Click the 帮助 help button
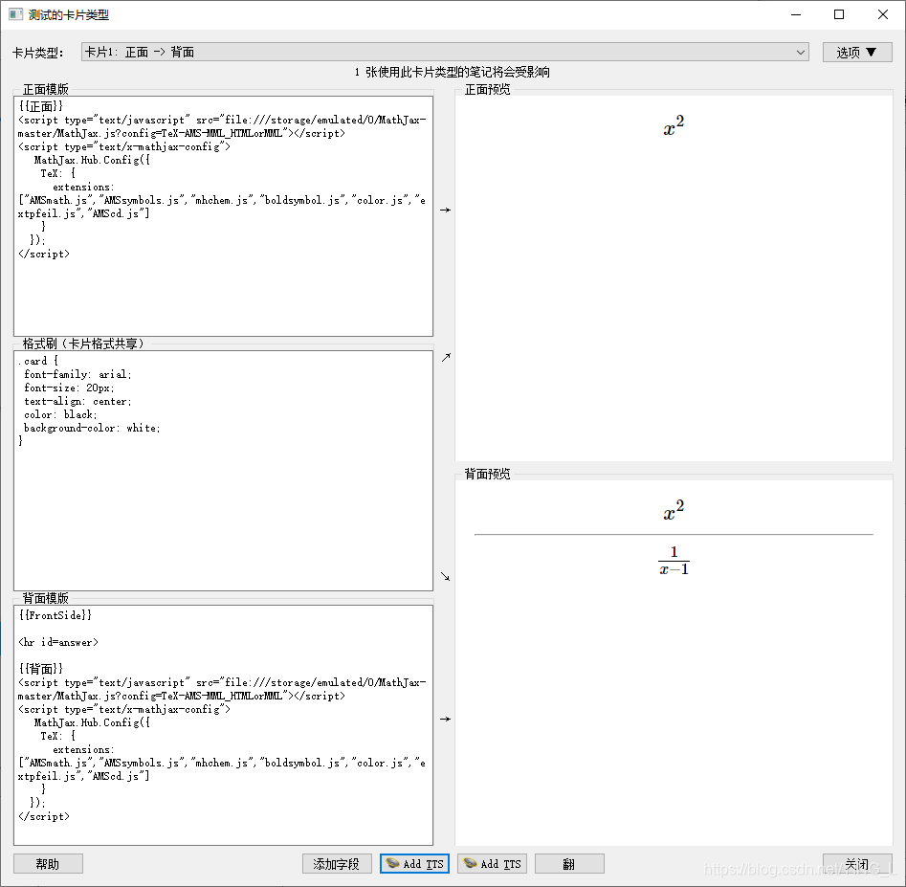The image size is (906, 887). click(47, 863)
